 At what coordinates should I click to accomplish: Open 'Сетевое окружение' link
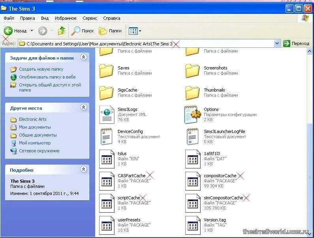[39, 151]
